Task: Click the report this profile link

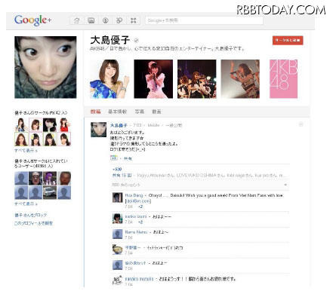Action: [33, 223]
